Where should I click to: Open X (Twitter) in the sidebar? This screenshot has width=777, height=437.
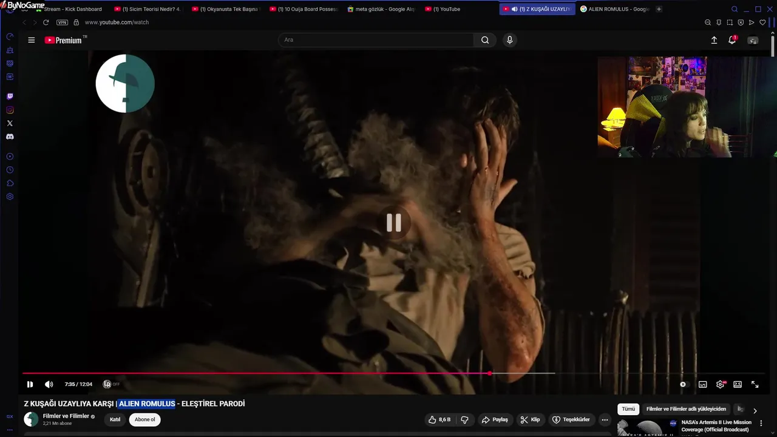click(10, 123)
